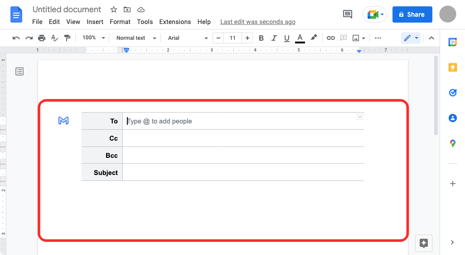Undo the last action
This screenshot has height=255, width=465.
click(16, 38)
